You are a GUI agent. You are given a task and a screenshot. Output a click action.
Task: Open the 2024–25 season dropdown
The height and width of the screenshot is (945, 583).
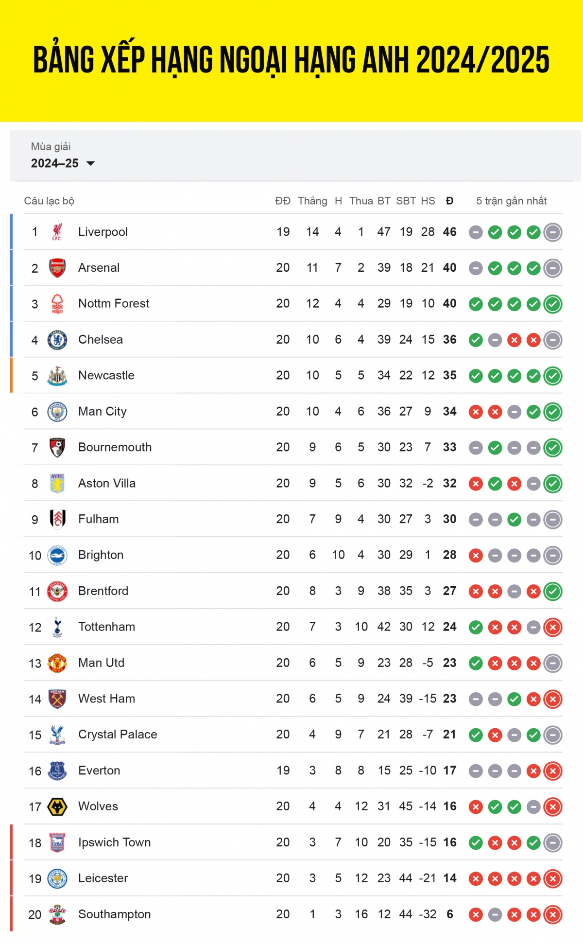click(63, 163)
